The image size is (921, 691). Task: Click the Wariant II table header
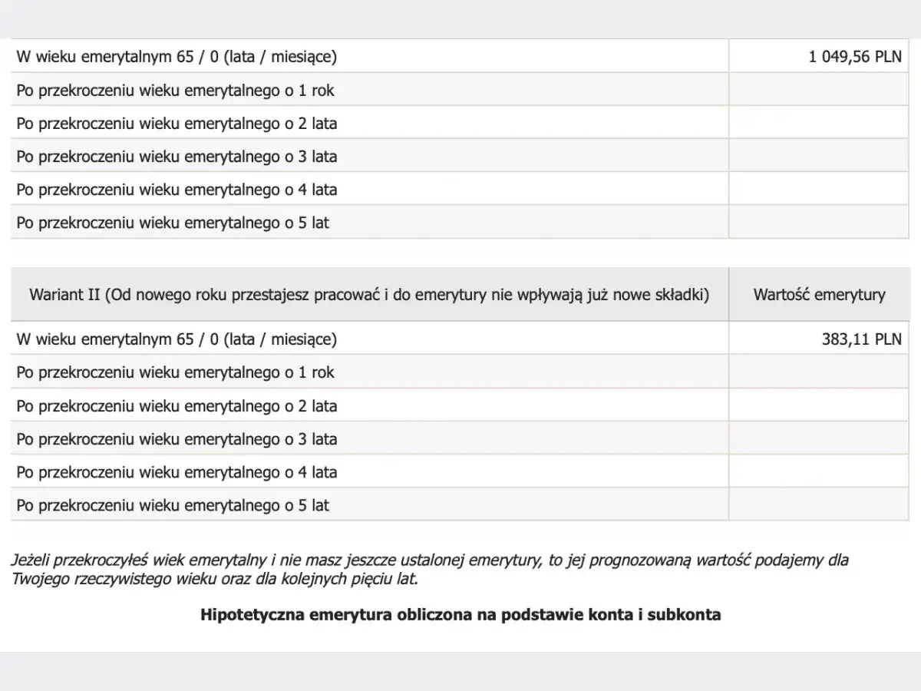[x=369, y=294]
